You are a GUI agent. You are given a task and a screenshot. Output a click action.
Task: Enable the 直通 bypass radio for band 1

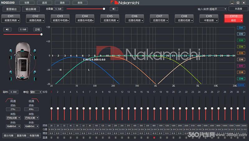(x=51, y=138)
